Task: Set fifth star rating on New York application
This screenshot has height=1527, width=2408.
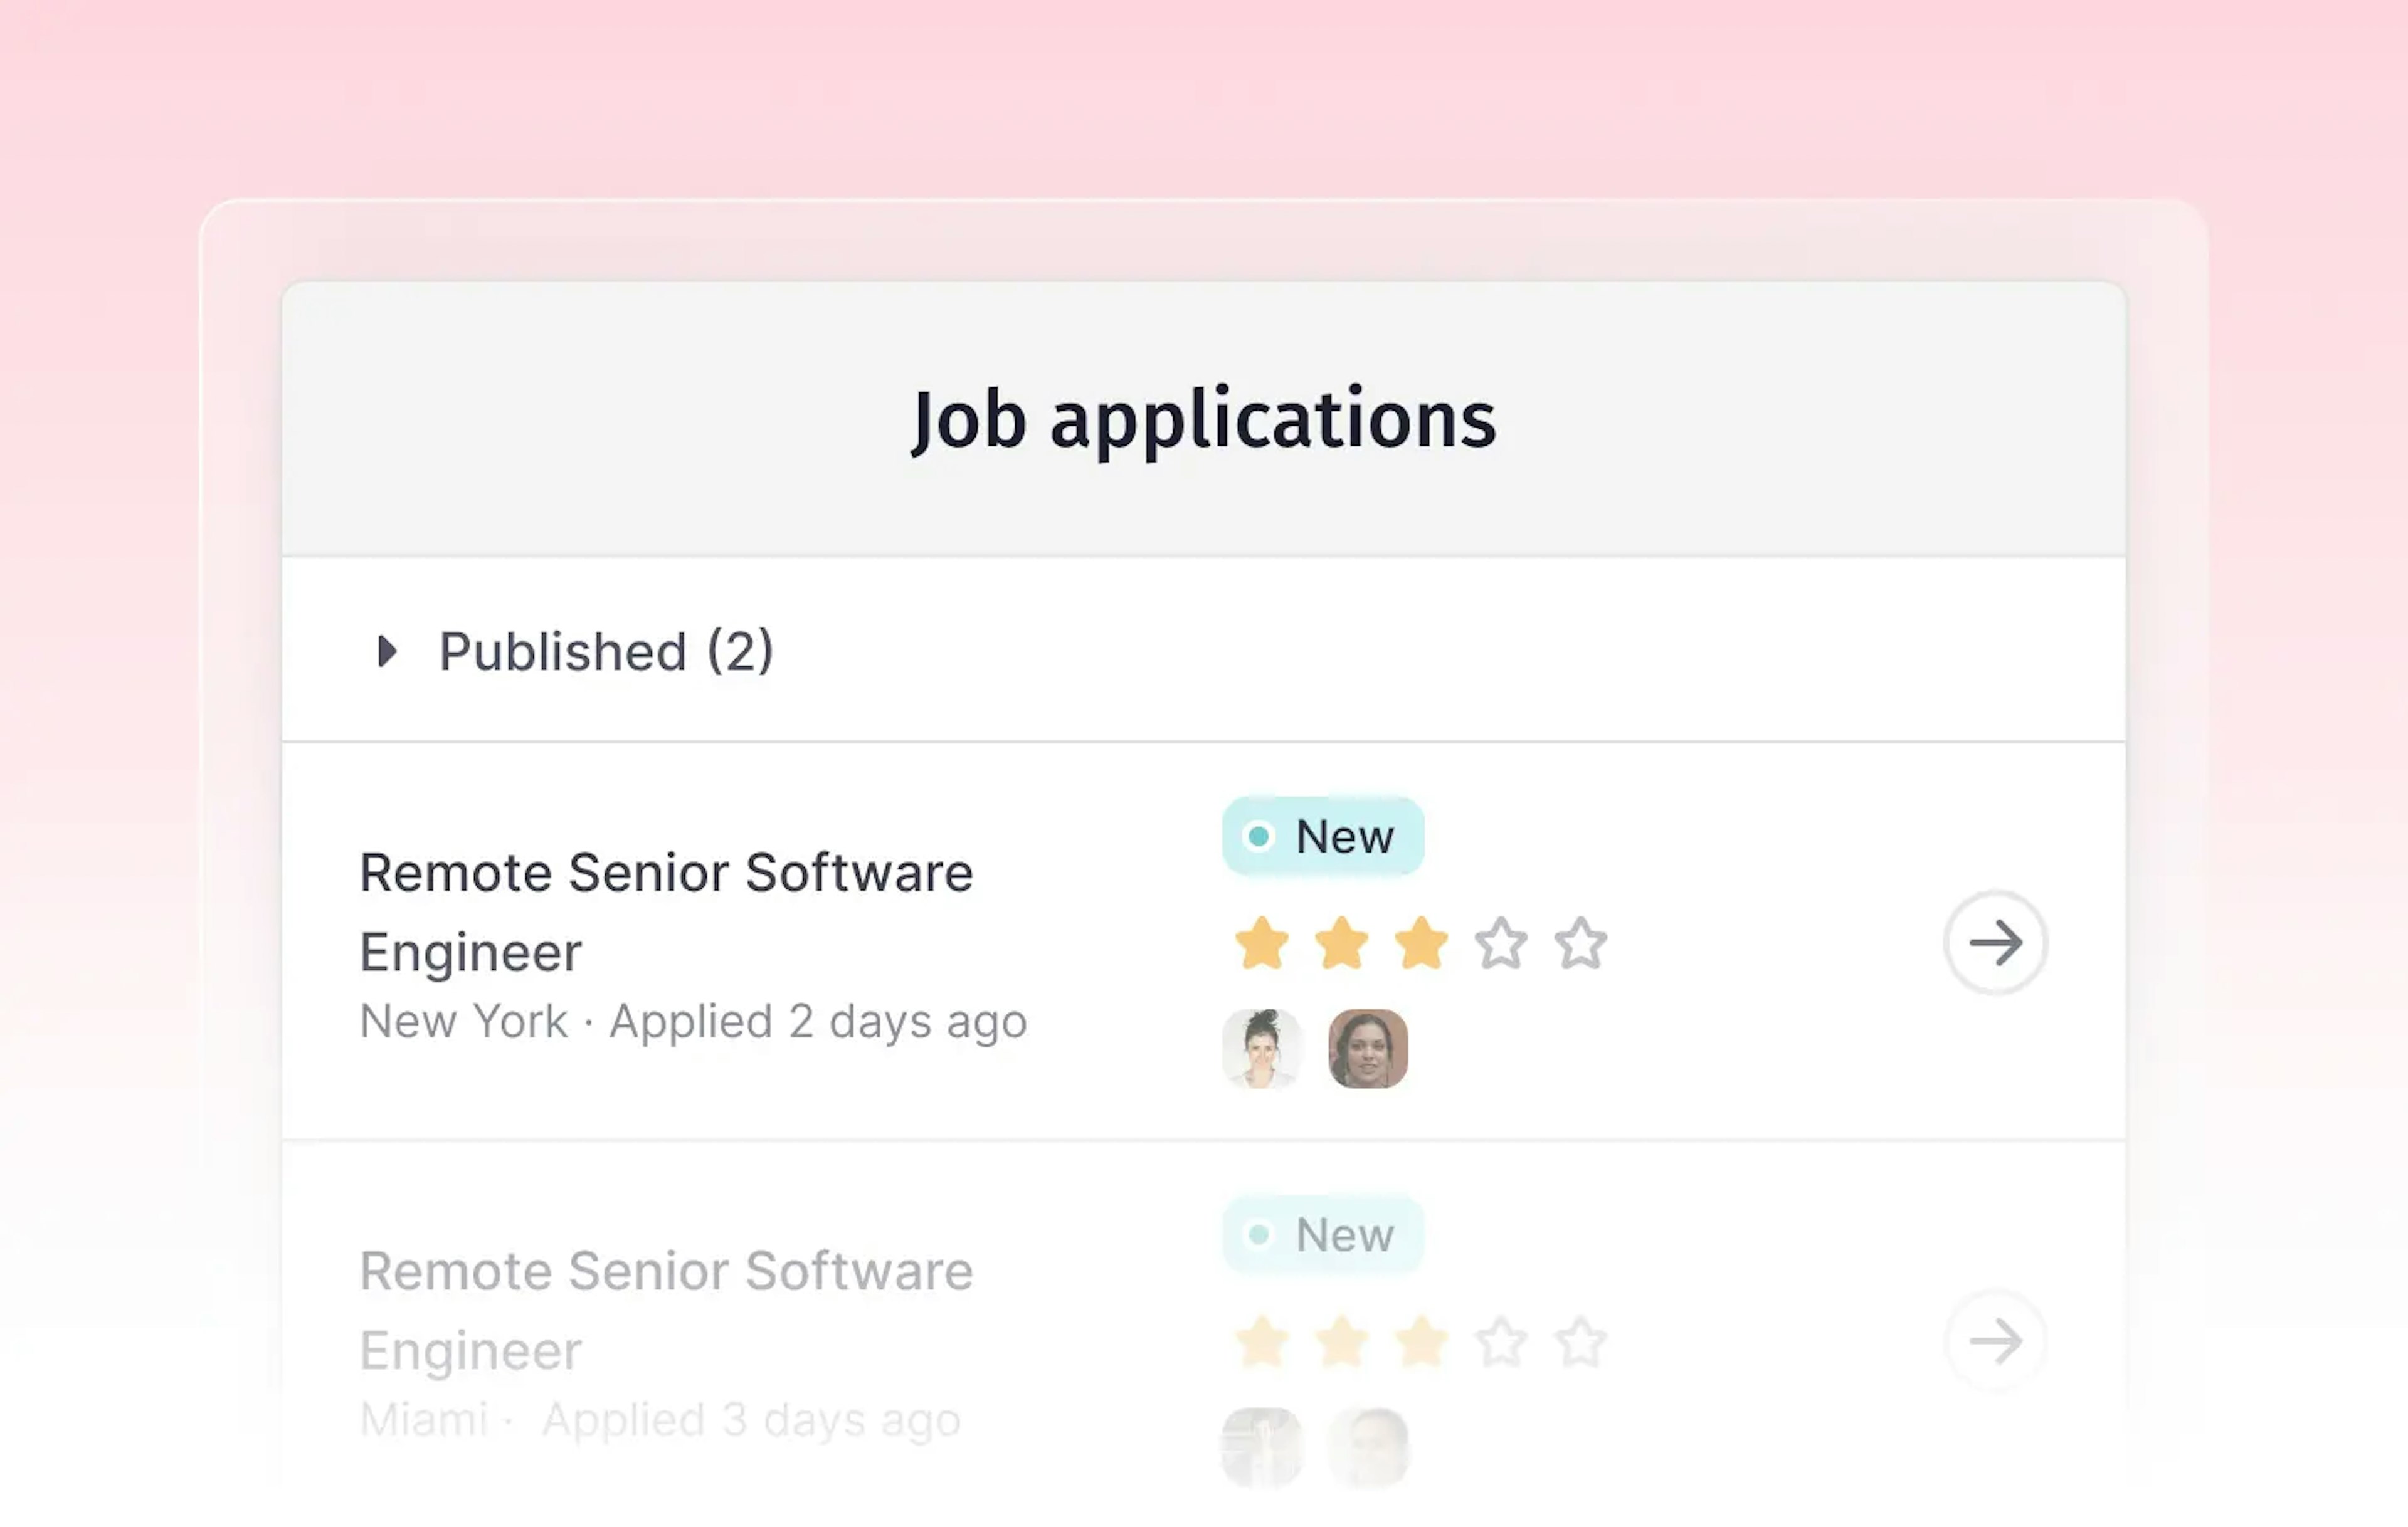Action: point(1581,943)
